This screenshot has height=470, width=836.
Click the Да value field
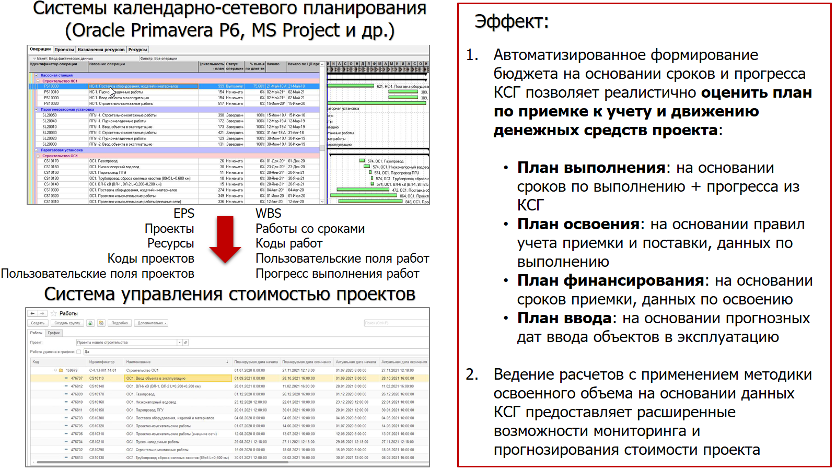tap(256, 351)
